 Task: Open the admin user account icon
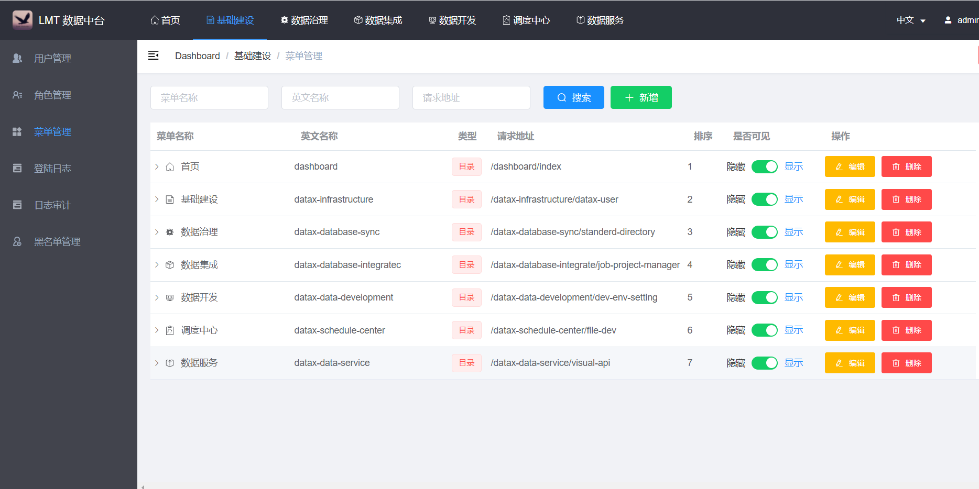tap(948, 20)
